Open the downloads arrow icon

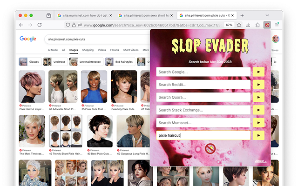pos(248,25)
